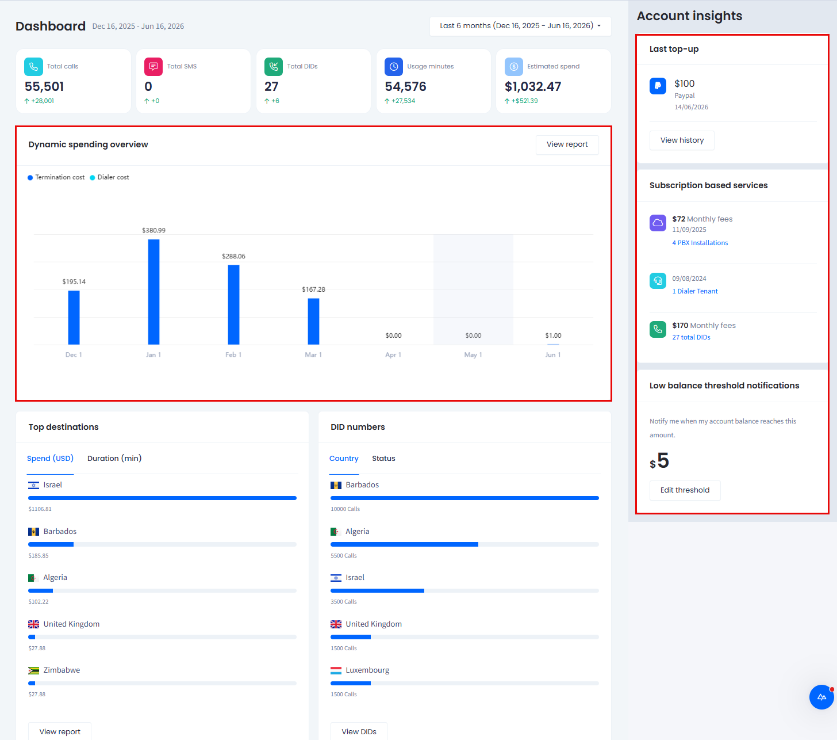This screenshot has width=837, height=740.
Task: Click the Edit threshold button
Action: coord(685,490)
